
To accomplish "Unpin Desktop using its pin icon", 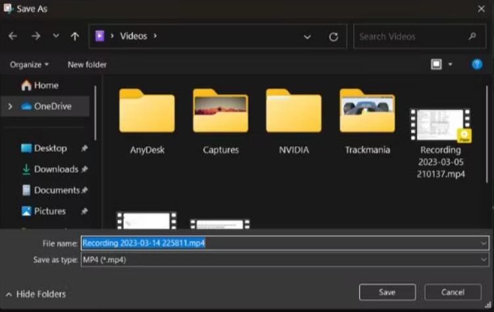I will [84, 148].
